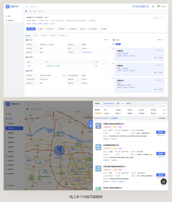Click the next record arrow on customer detail
Screen dimensions: 172x202
164,17
